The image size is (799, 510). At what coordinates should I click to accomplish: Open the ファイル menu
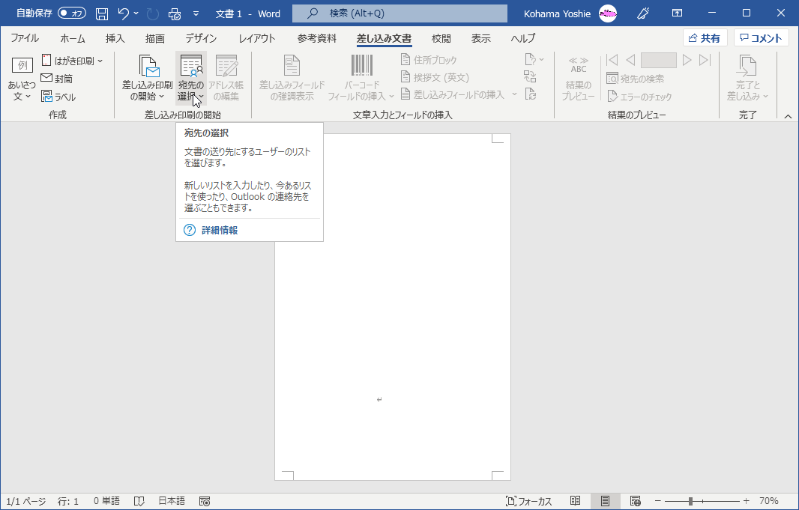pyautogui.click(x=25, y=37)
